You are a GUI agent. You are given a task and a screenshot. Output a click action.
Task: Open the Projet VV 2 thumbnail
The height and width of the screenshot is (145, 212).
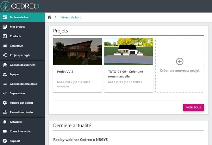tap(78, 51)
